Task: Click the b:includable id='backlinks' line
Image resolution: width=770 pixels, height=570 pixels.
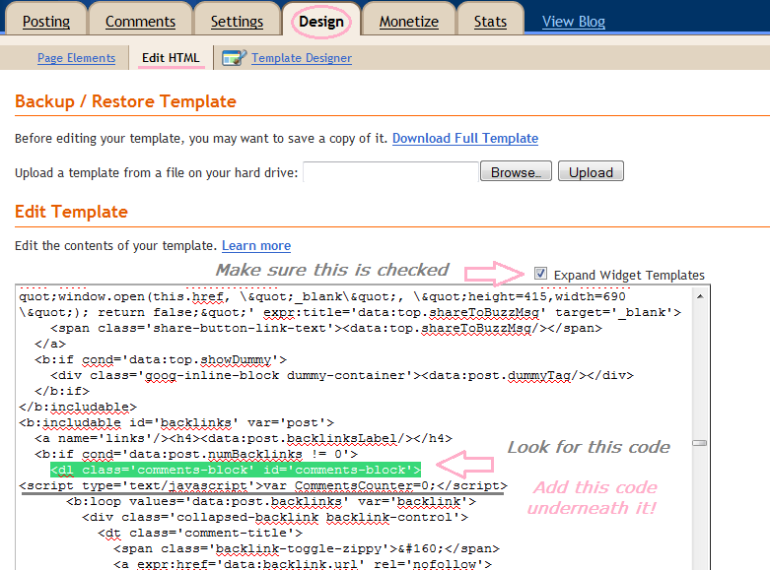Action: pyautogui.click(x=176, y=422)
